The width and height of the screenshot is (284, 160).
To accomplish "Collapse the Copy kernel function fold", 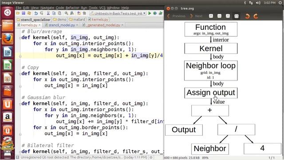I will point(20,74).
